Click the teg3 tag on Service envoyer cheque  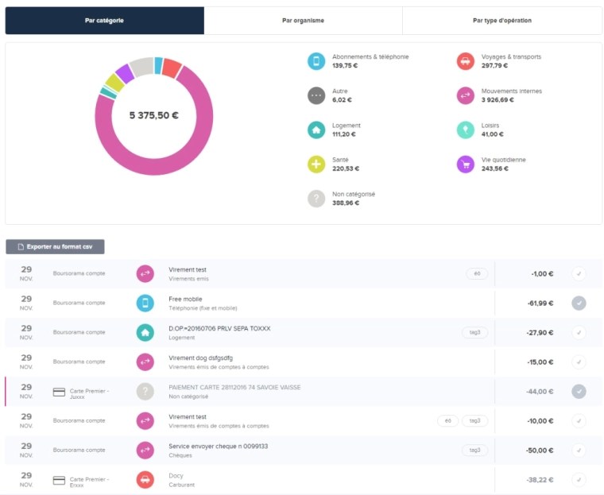tap(474, 451)
